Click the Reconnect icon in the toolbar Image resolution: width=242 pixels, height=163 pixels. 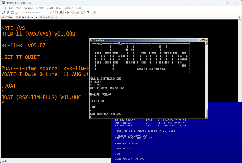pos(12,12)
